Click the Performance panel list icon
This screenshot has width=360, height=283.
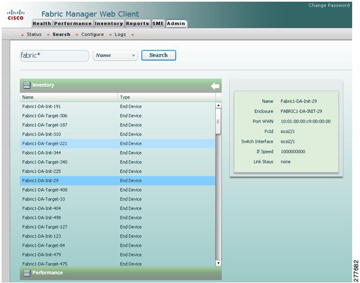(x=27, y=273)
